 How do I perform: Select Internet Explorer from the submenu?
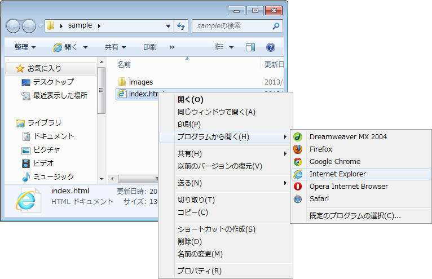[337, 174]
